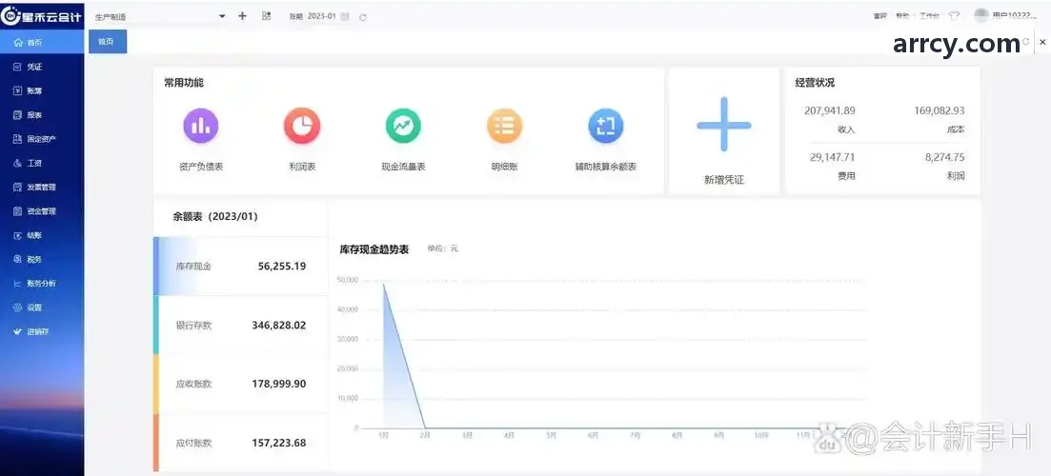
Task: Click the 余额表 (2023/01) heading
Action: pyautogui.click(x=215, y=217)
